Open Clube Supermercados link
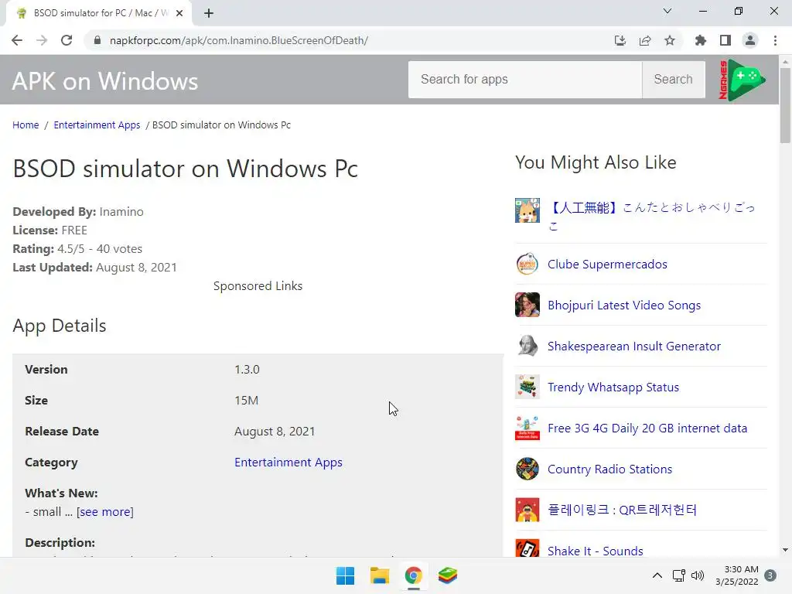The width and height of the screenshot is (792, 594). pos(607,265)
